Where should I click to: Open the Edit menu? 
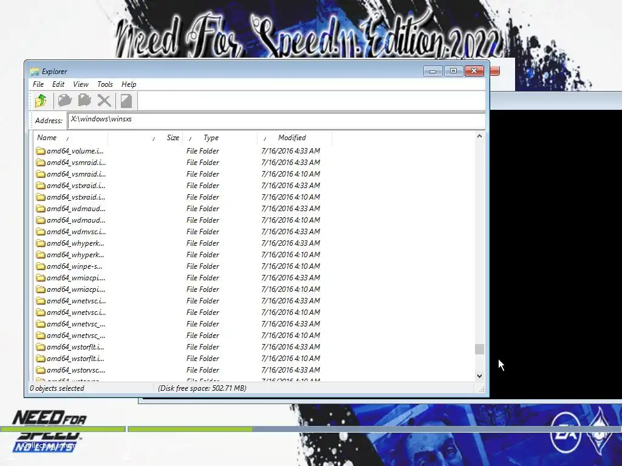pos(58,84)
